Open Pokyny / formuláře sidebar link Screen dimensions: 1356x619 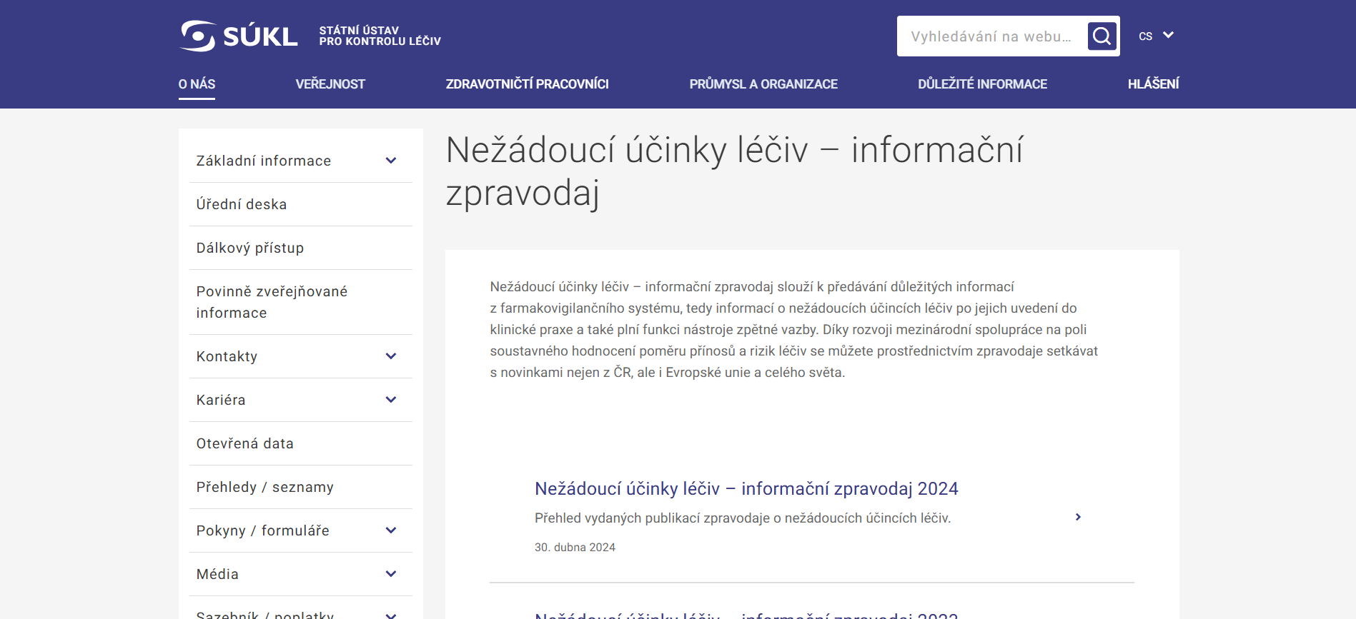tap(263, 530)
